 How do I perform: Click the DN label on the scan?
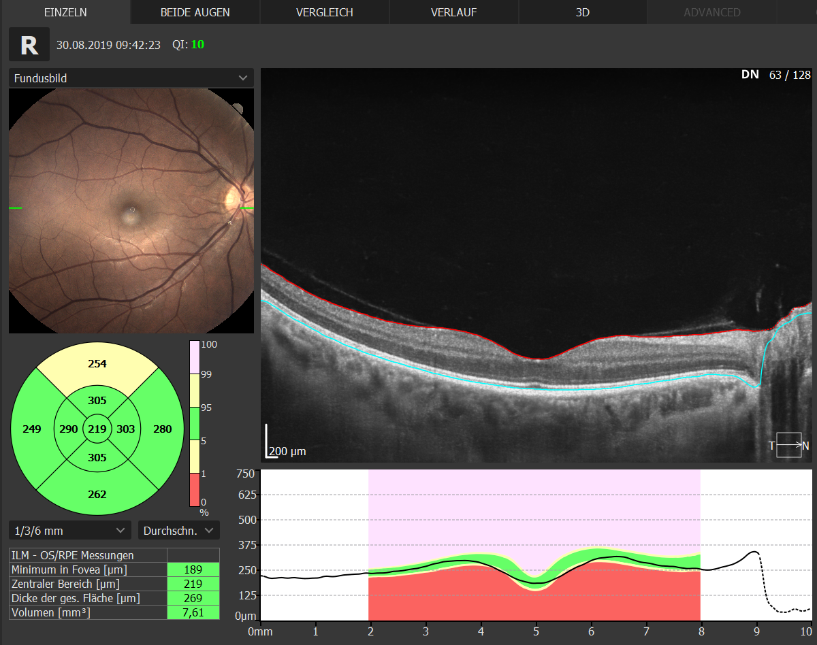coord(750,75)
